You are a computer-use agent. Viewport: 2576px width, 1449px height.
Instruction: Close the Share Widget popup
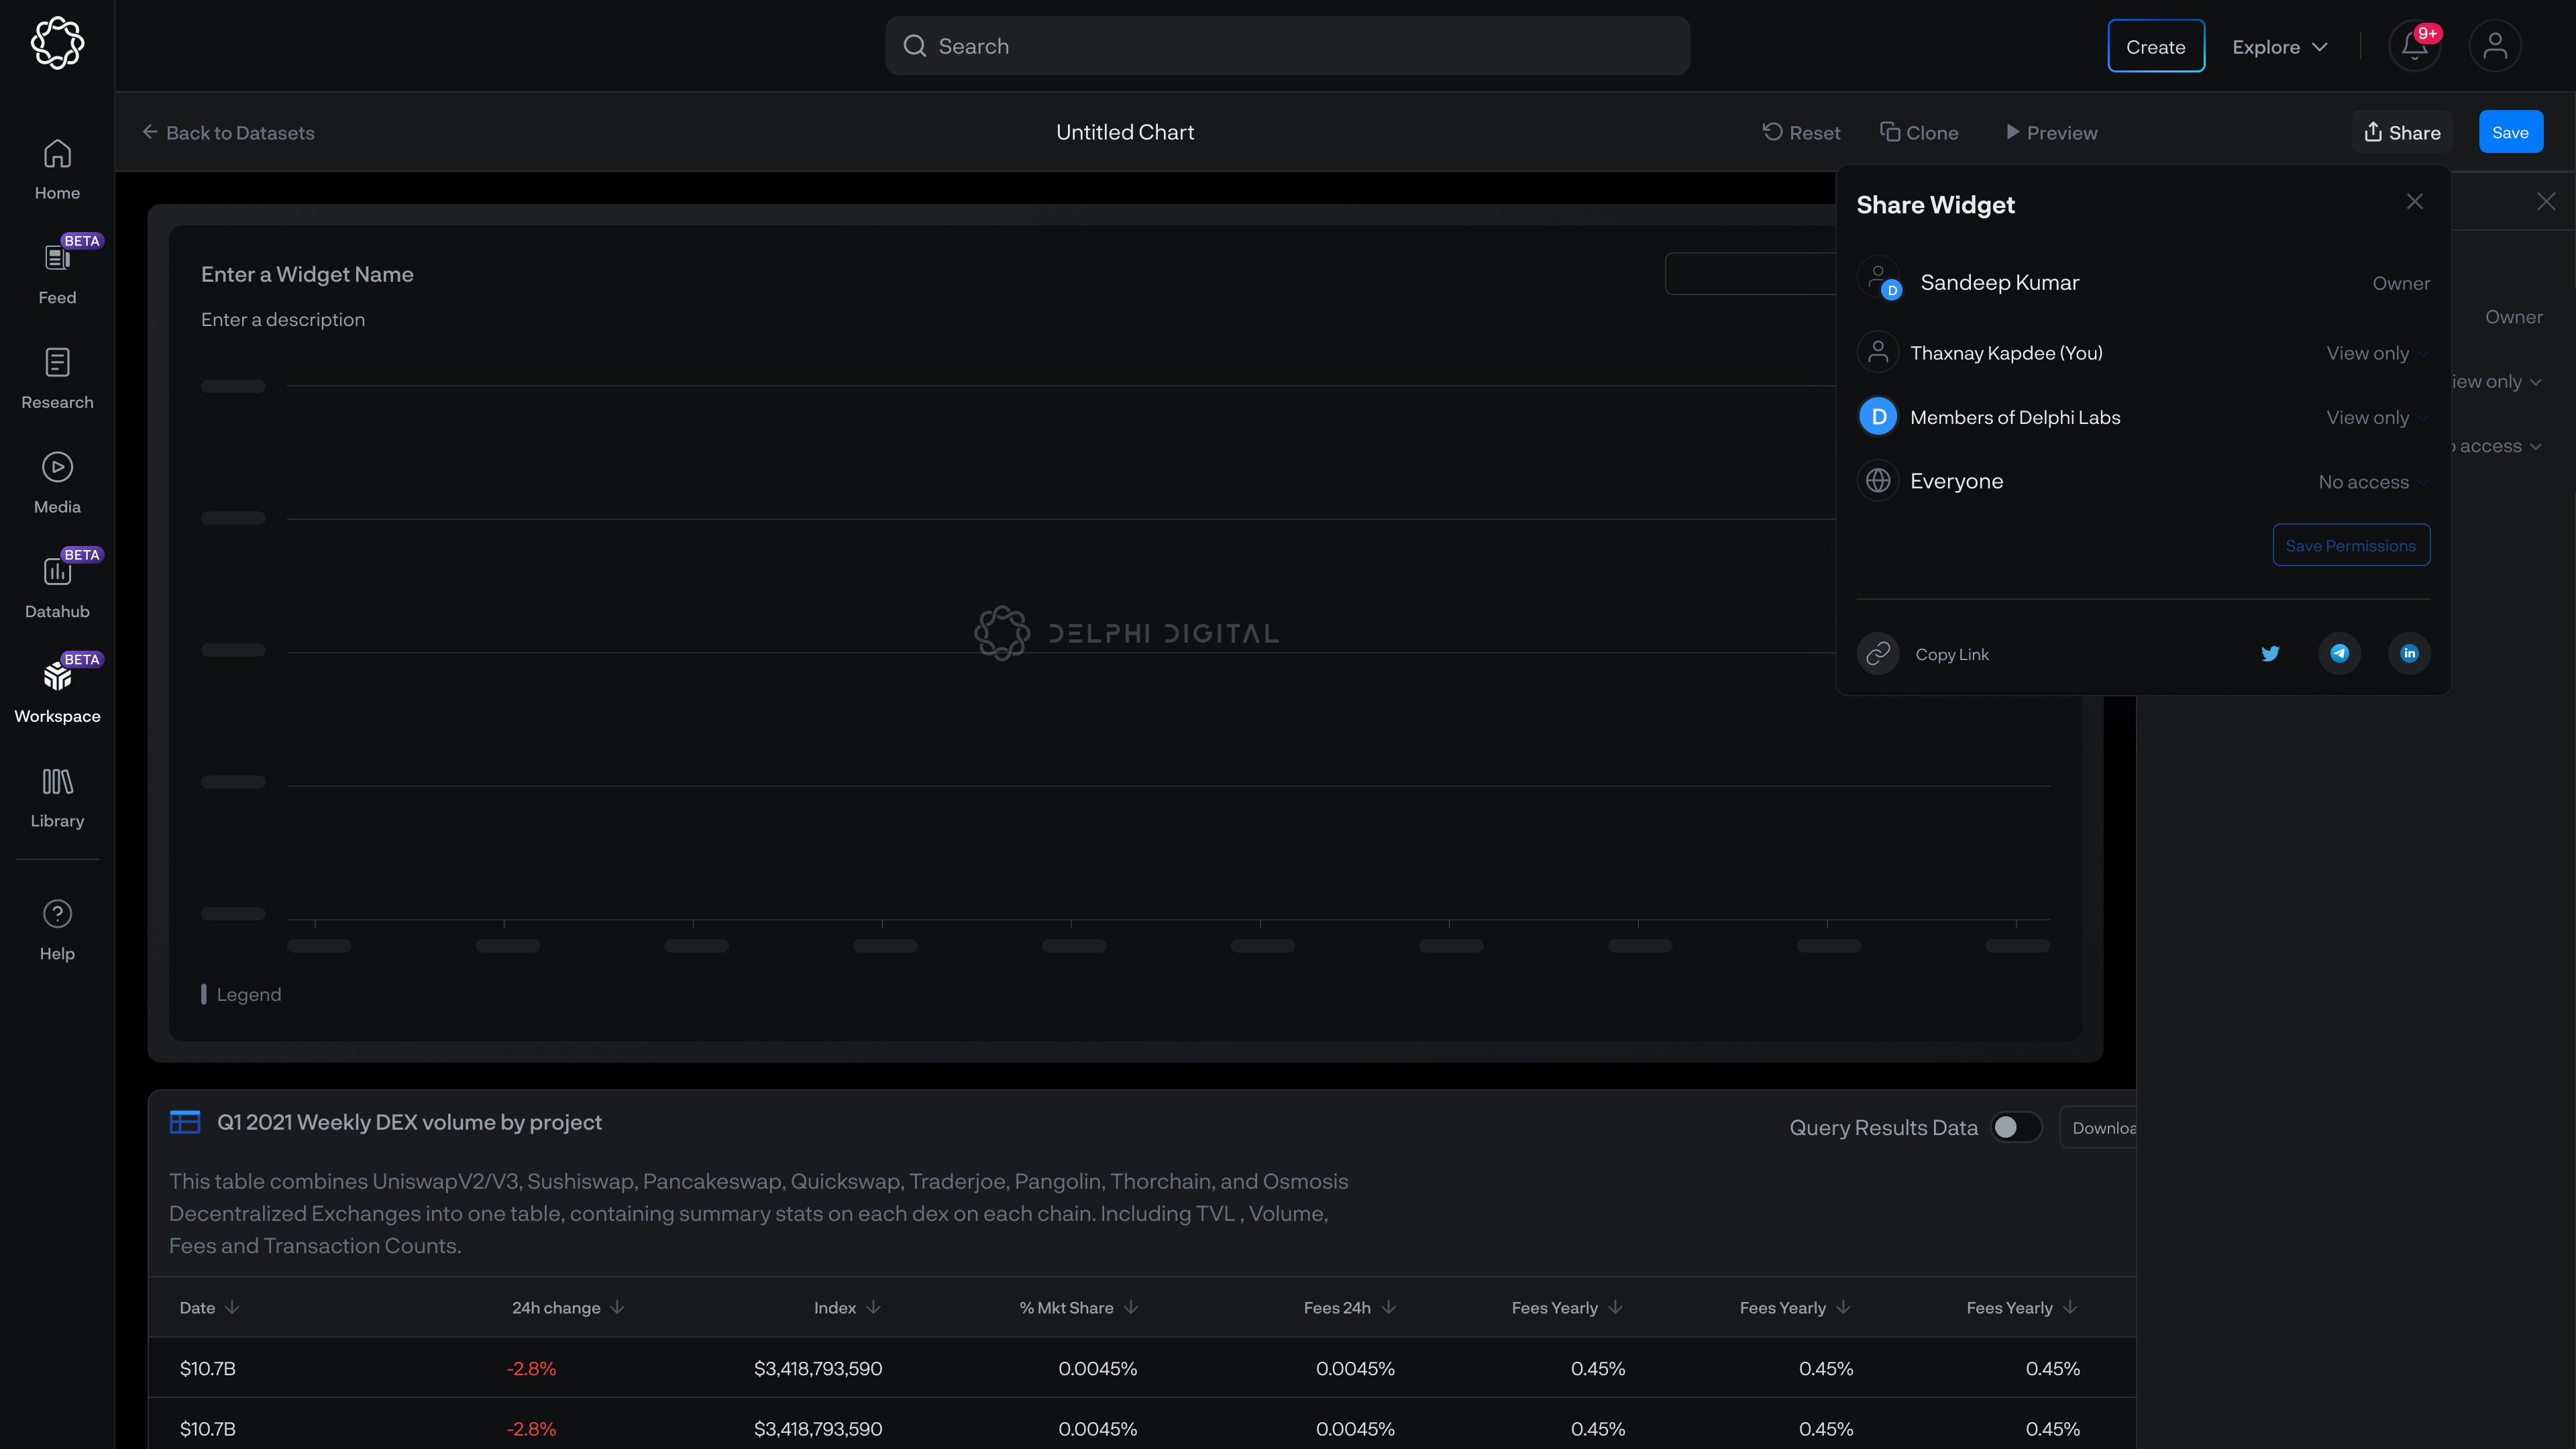[x=2414, y=202]
